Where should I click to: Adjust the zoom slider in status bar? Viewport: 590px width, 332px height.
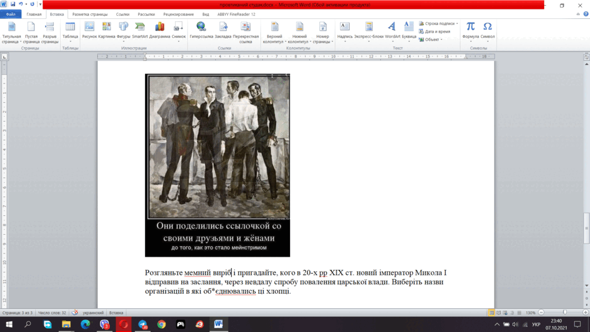pos(564,313)
